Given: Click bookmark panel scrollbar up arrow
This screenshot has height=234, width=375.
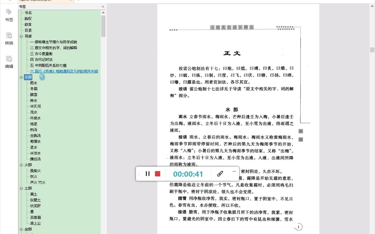Looking at the screenshot, I should [103, 13].
